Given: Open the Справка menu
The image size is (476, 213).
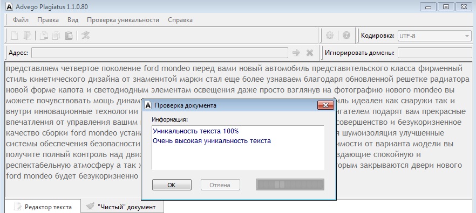Looking at the screenshot, I should (180, 20).
